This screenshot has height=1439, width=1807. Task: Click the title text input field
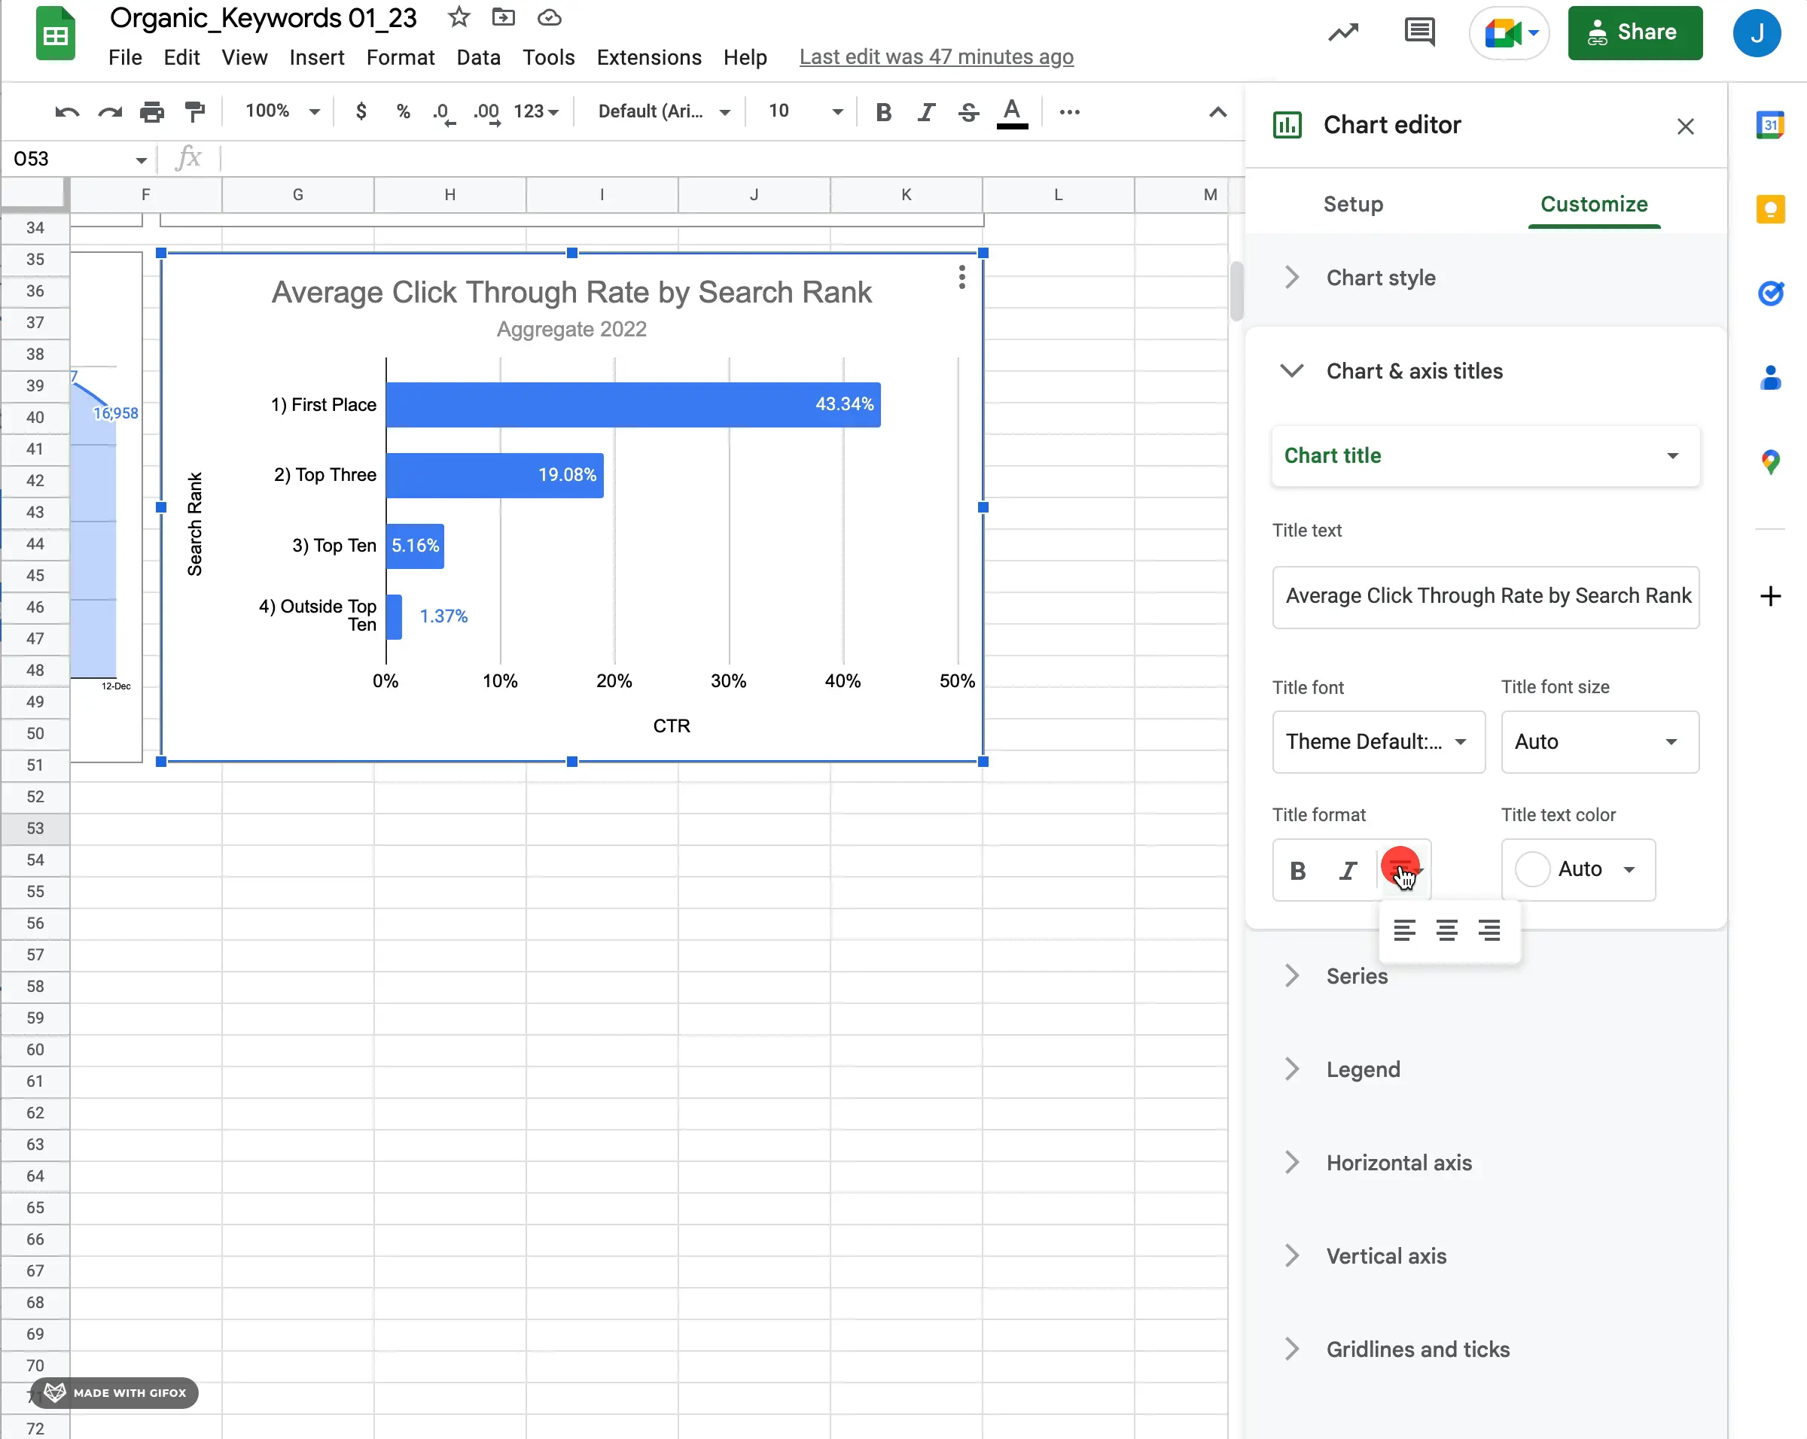[x=1487, y=596]
